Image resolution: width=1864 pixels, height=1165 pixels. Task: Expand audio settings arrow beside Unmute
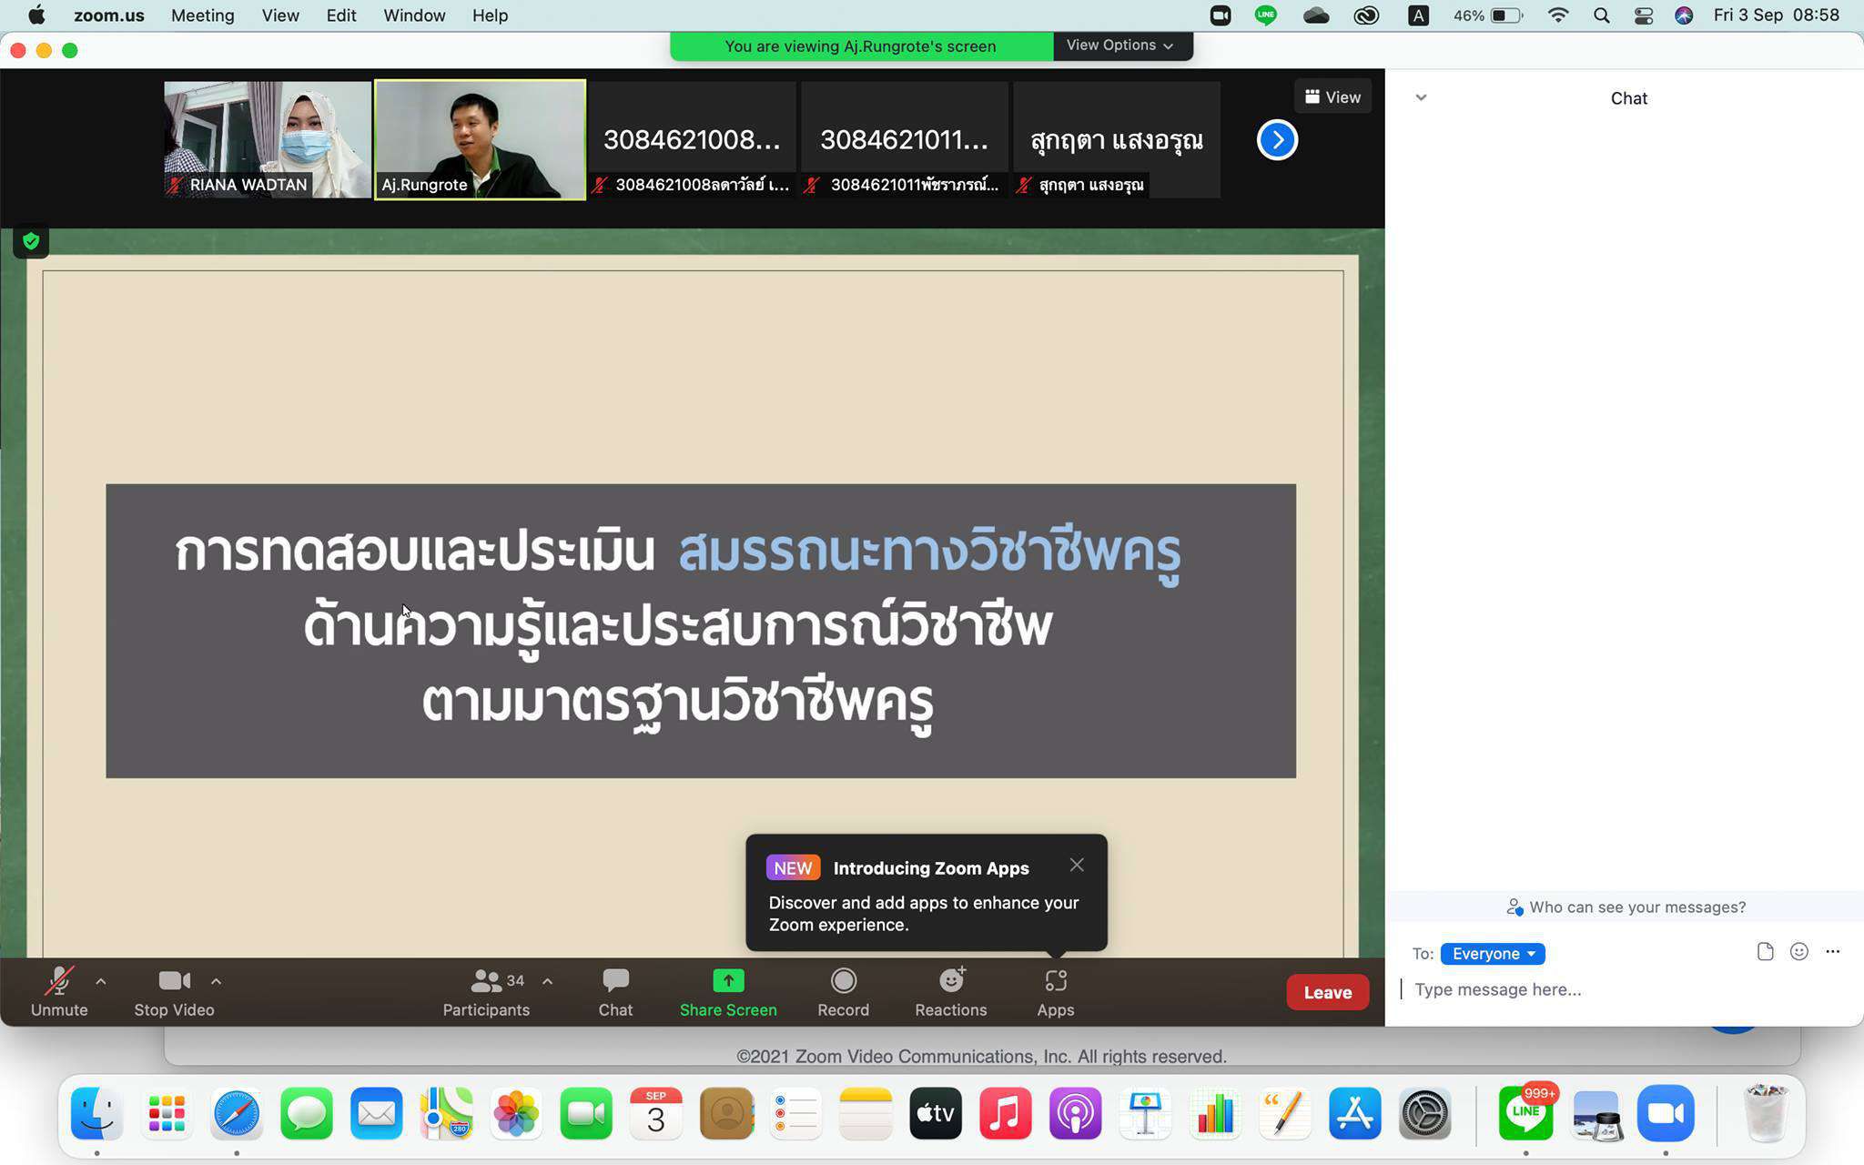tap(101, 981)
